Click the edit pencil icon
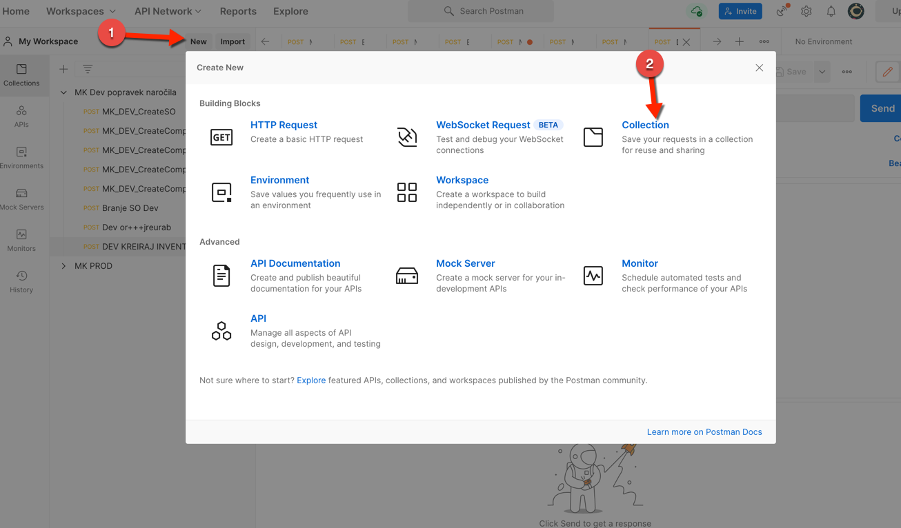 click(x=888, y=72)
